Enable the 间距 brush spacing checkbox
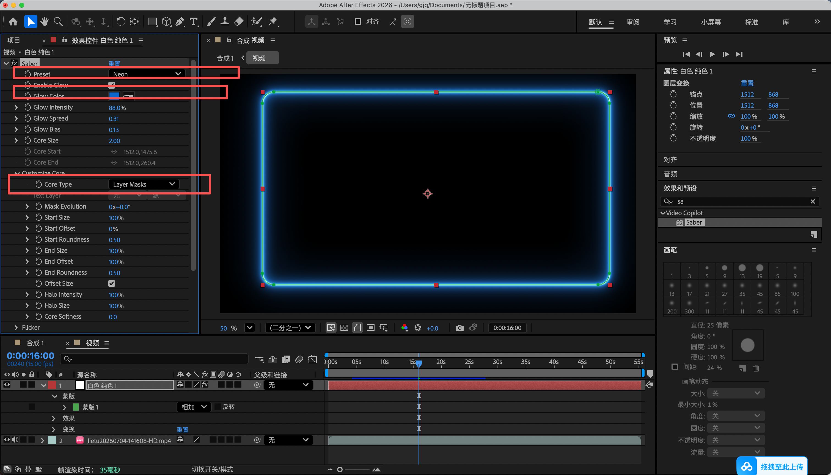The image size is (831, 475). (x=675, y=367)
